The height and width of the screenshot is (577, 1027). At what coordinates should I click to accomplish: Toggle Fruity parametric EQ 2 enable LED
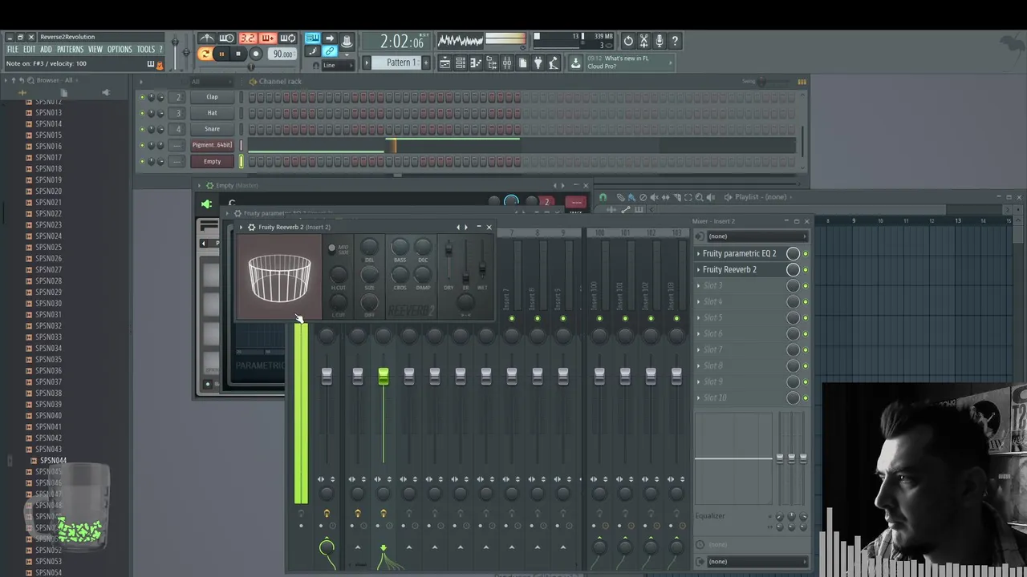click(x=806, y=253)
